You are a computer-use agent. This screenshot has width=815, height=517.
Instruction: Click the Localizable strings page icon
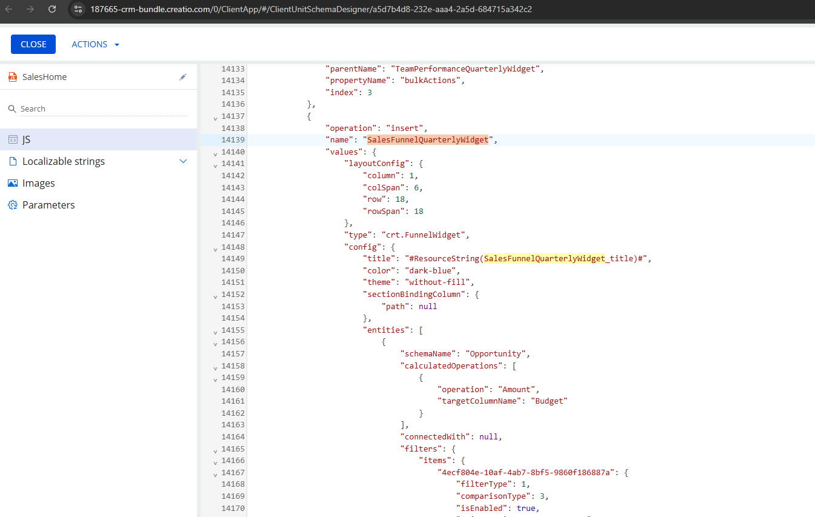pyautogui.click(x=13, y=161)
